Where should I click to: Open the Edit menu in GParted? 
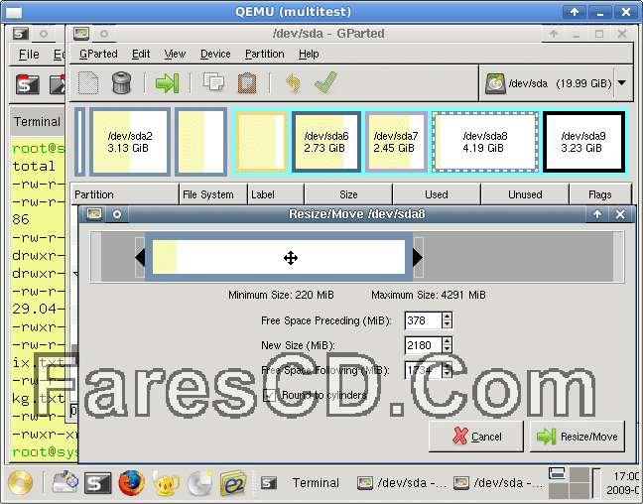(x=141, y=55)
